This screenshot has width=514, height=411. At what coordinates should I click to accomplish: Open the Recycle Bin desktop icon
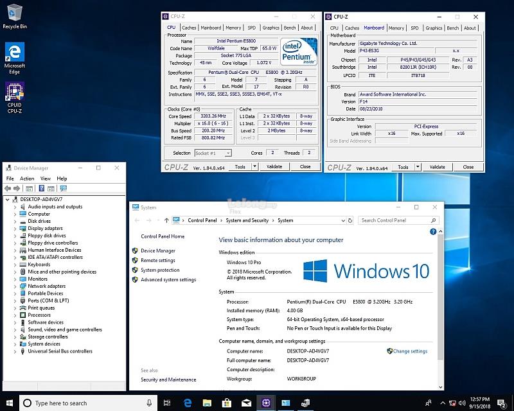pyautogui.click(x=14, y=17)
